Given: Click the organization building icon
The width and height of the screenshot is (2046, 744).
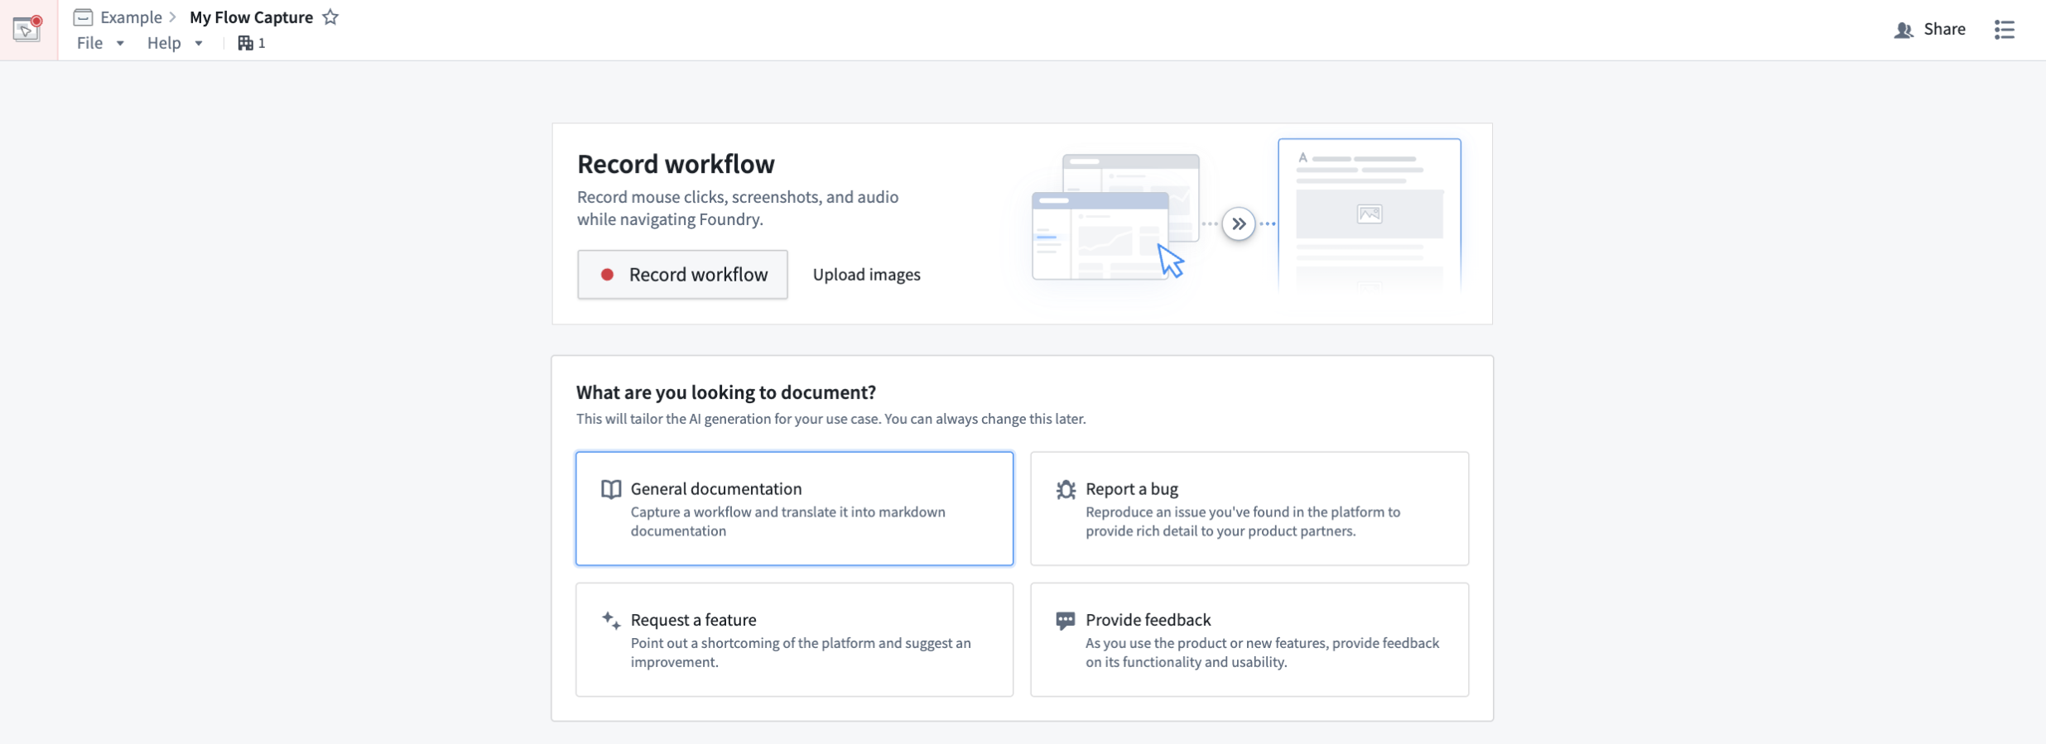Looking at the screenshot, I should [245, 43].
